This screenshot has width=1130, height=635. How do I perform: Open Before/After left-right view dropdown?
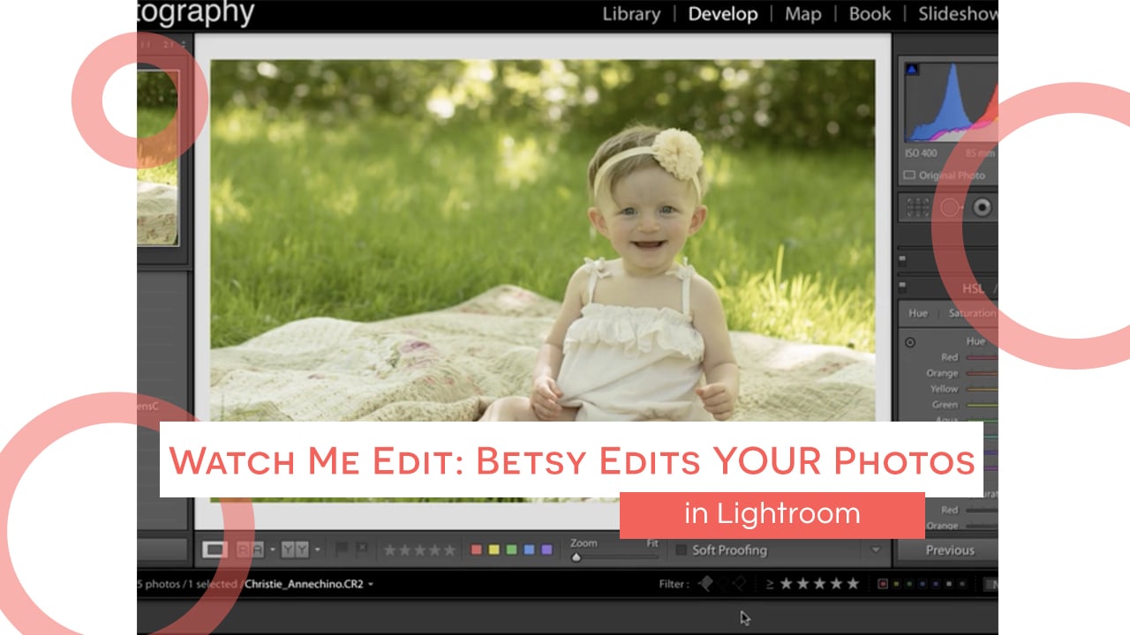pos(272,549)
